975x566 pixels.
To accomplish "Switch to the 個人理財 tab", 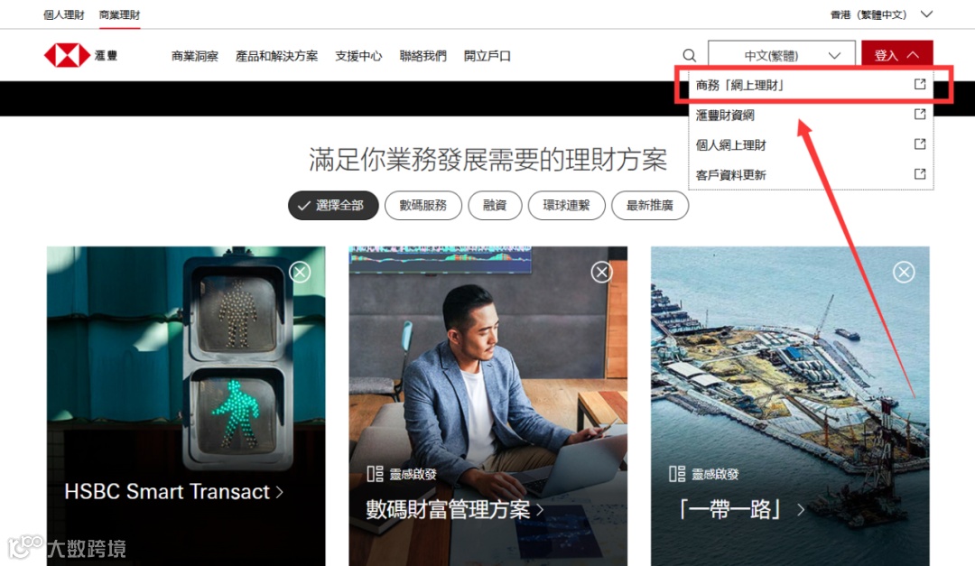I will pos(63,14).
